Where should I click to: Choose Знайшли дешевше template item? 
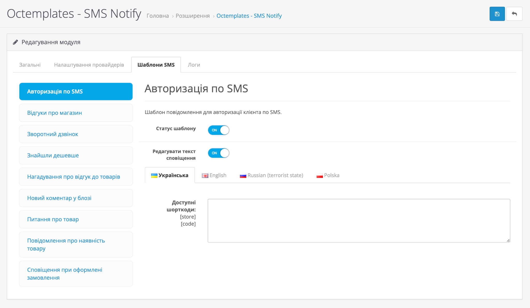coord(76,155)
